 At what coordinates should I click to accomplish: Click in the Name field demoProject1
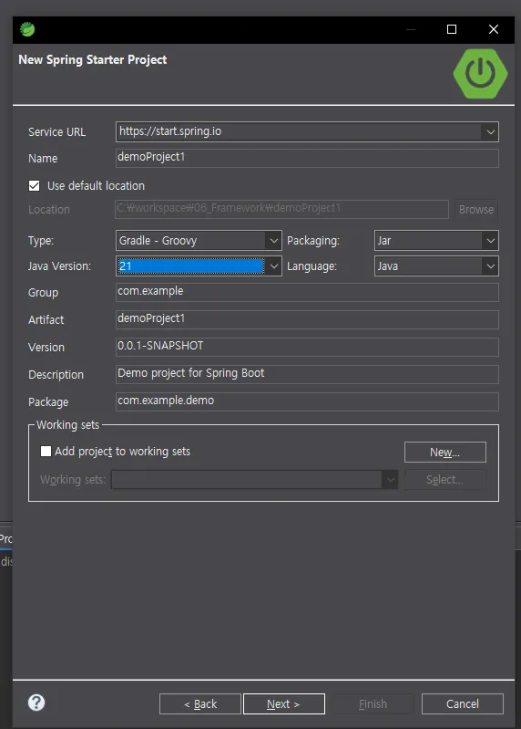click(x=307, y=158)
